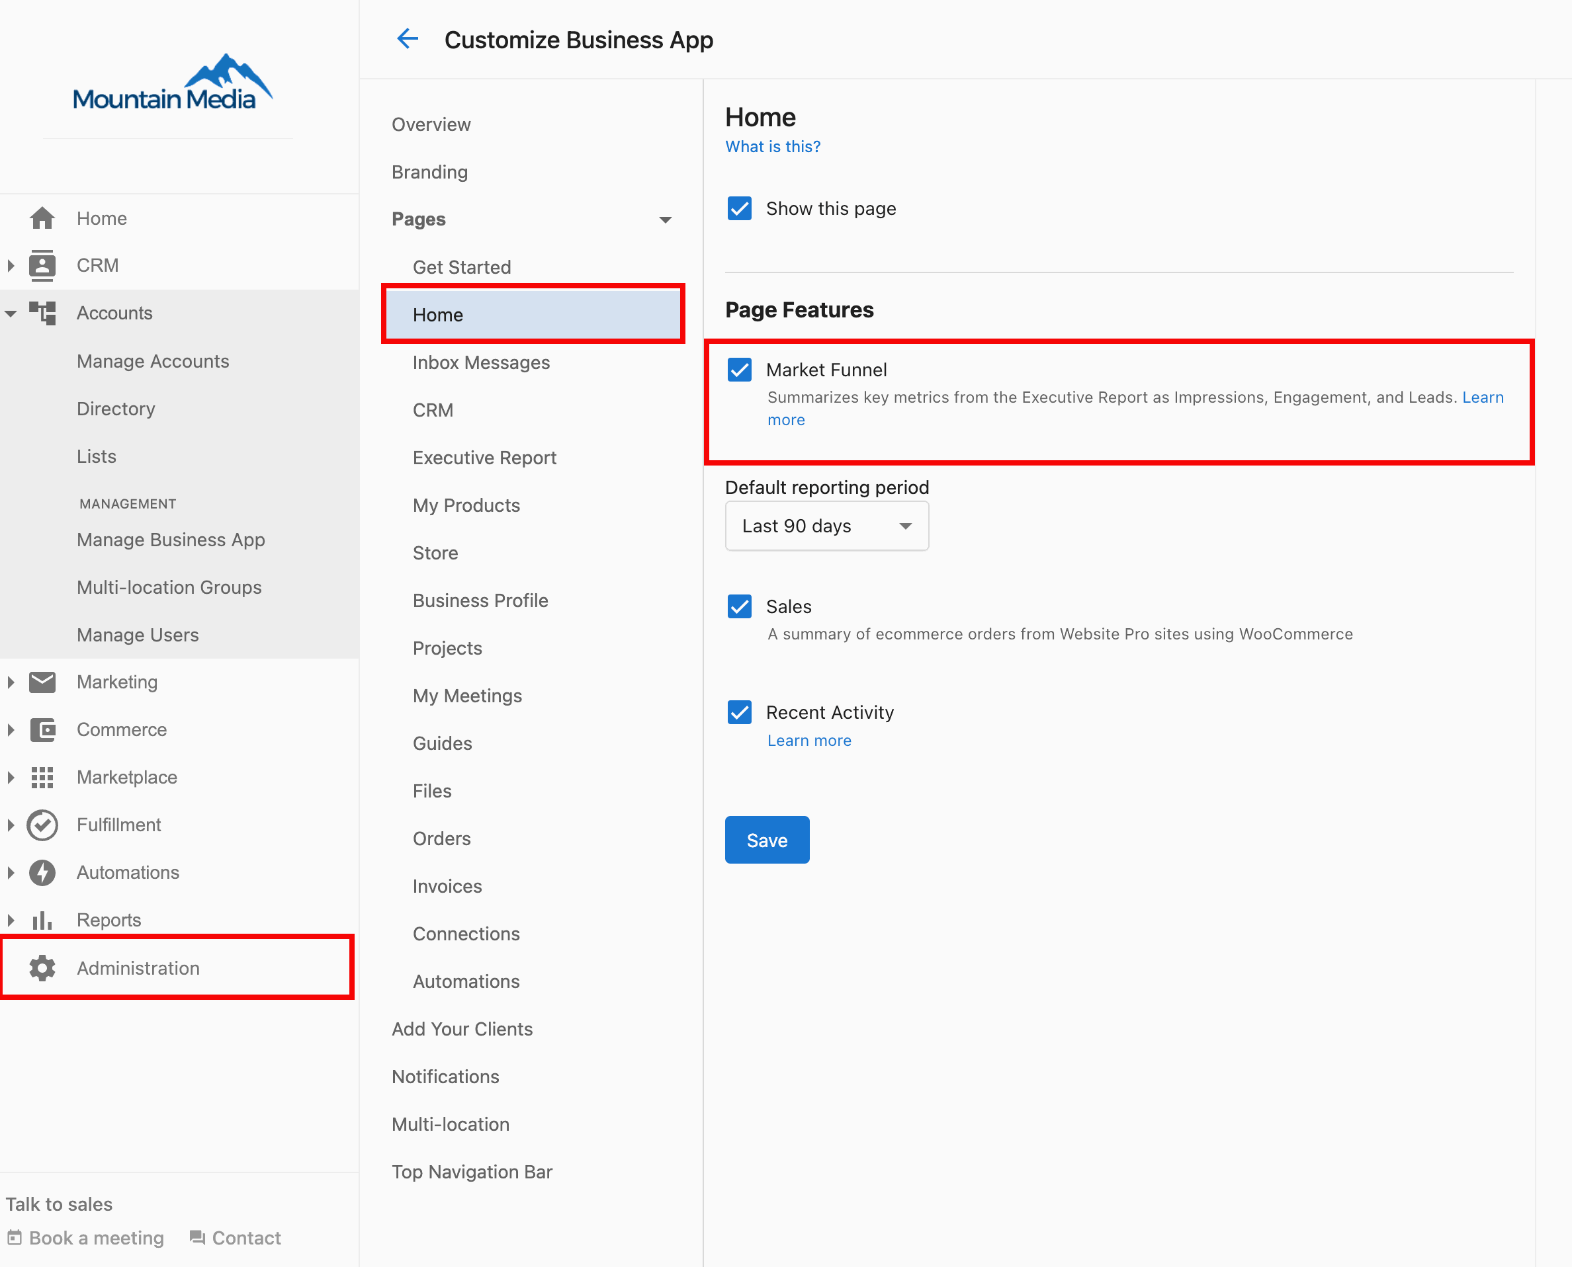The image size is (1572, 1267).
Task: Select the My Meetings page
Action: [x=467, y=696]
